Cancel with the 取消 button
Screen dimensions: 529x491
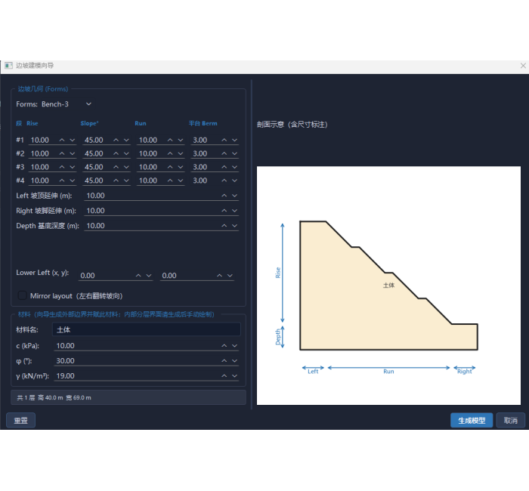pyautogui.click(x=510, y=420)
